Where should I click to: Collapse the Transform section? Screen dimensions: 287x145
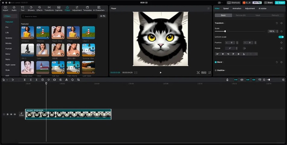[225, 23]
